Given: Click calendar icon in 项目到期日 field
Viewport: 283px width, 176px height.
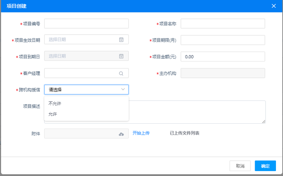Looking at the screenshot, I should pos(121,56).
